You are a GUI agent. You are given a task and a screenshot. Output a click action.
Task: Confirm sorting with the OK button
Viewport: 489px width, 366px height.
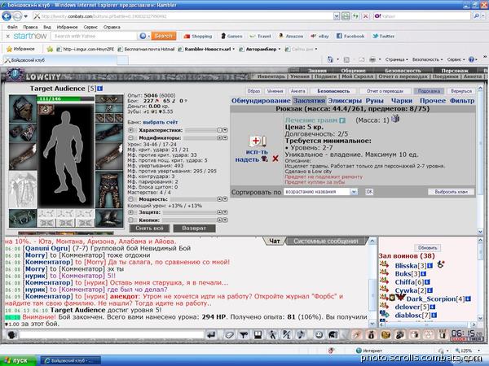click(369, 192)
